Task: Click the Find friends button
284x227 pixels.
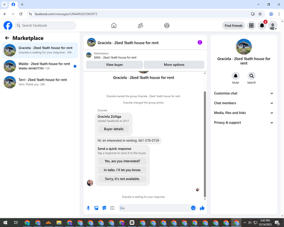Action: point(233,26)
